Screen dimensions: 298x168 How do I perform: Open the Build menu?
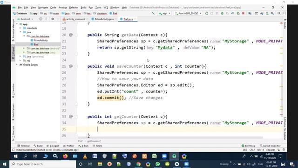tap(83, 7)
